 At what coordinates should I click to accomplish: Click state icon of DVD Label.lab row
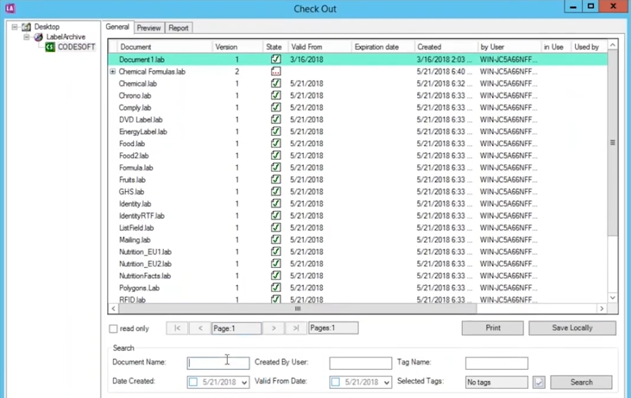click(x=276, y=120)
